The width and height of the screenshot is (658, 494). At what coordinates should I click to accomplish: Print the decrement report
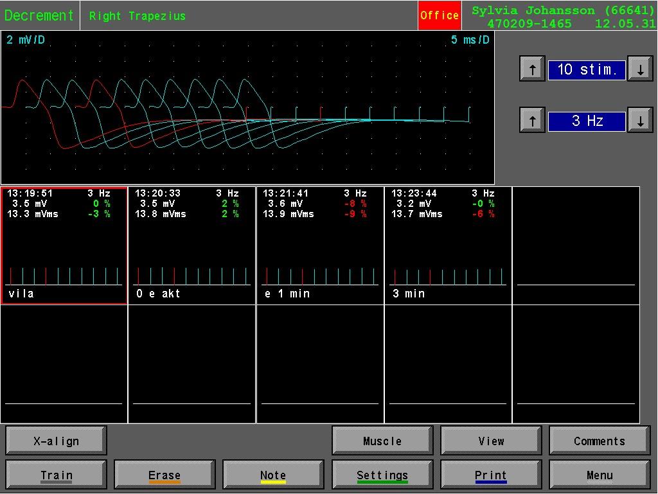491,475
